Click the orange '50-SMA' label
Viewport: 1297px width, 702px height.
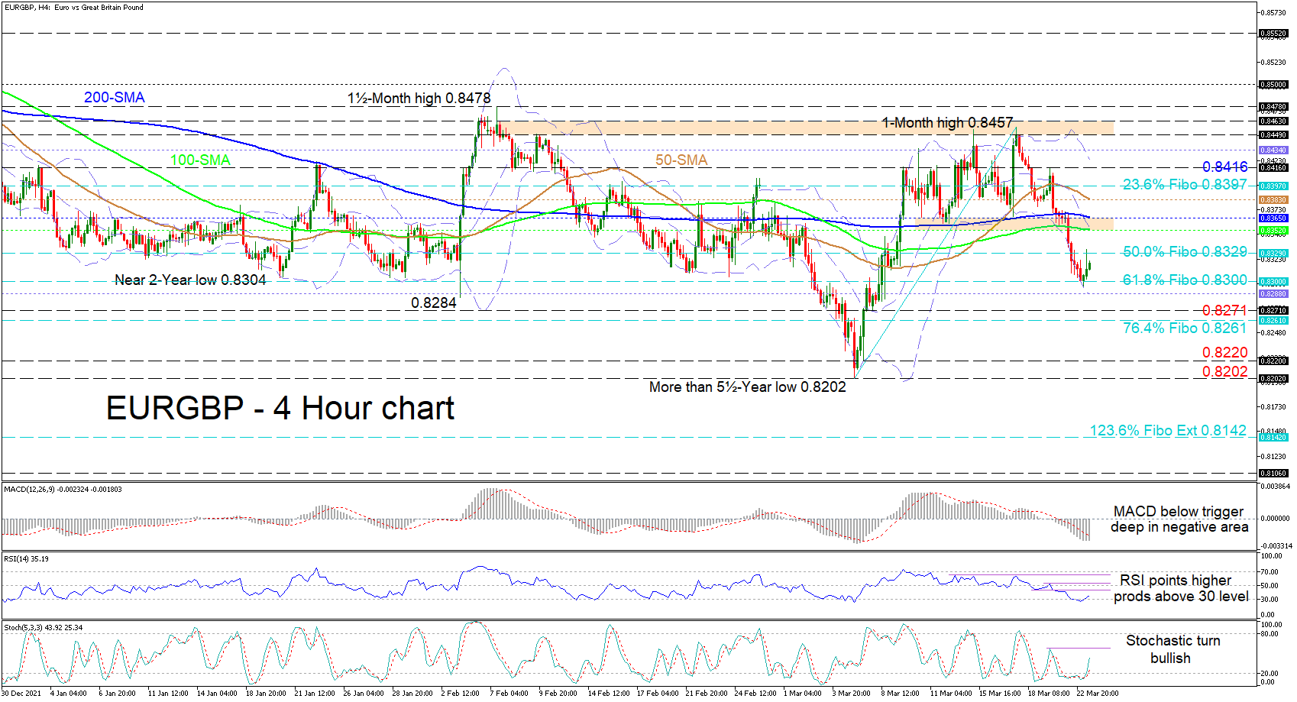click(x=681, y=160)
